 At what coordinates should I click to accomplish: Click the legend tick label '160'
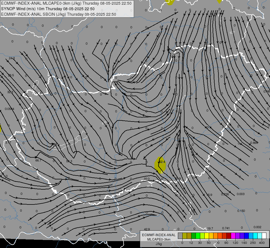pyautogui.click(x=244, y=243)
